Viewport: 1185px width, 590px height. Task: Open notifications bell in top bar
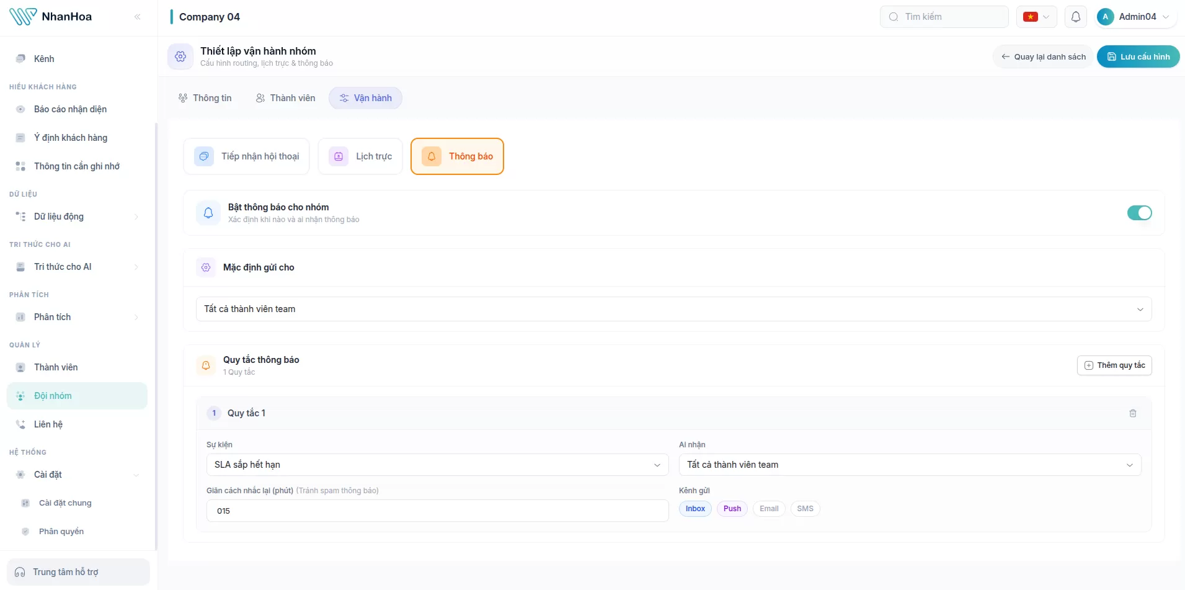[x=1076, y=17]
